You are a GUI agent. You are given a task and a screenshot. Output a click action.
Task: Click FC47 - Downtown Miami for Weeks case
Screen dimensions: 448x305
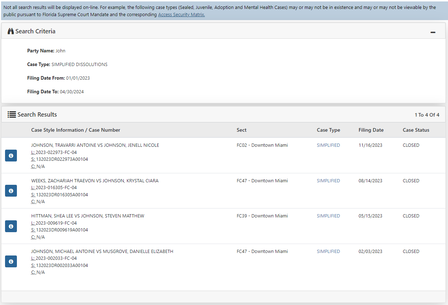click(x=262, y=181)
